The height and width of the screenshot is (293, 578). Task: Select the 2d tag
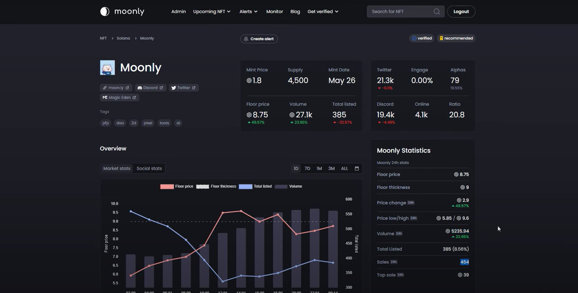click(x=134, y=123)
